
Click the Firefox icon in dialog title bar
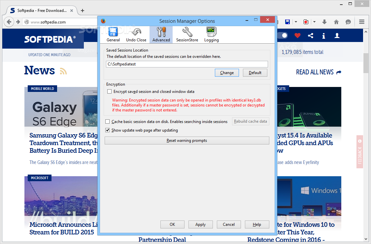[103, 21]
